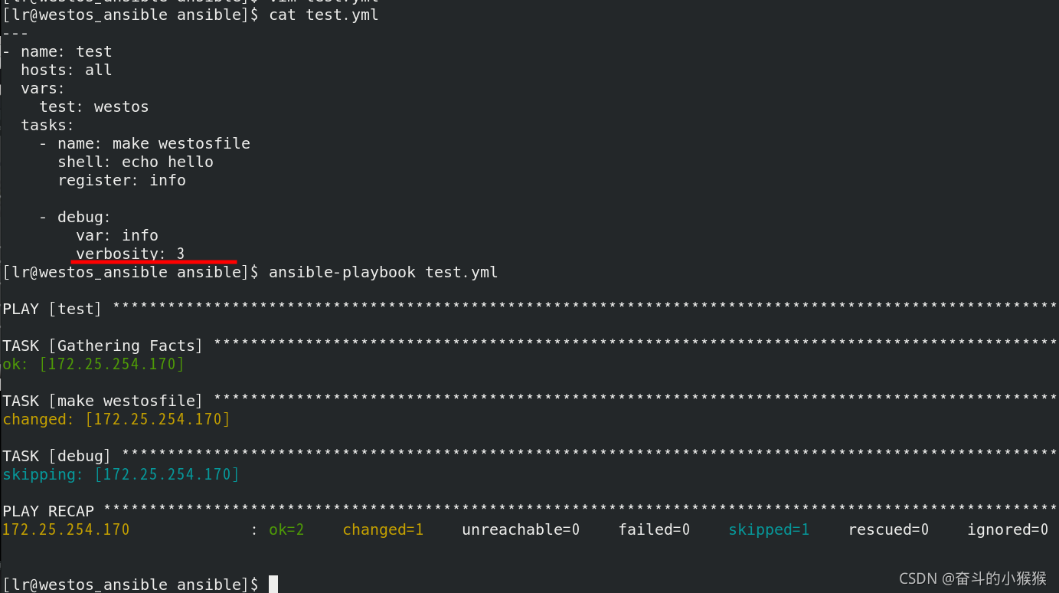Select the 'PLAY [test]' header
Viewport: 1059px width, 593px height.
pos(52,309)
